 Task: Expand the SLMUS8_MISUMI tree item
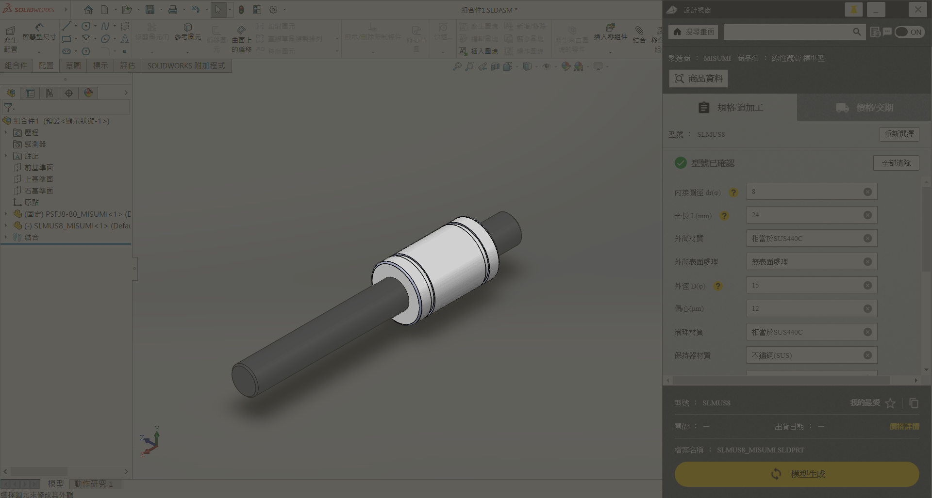6,225
